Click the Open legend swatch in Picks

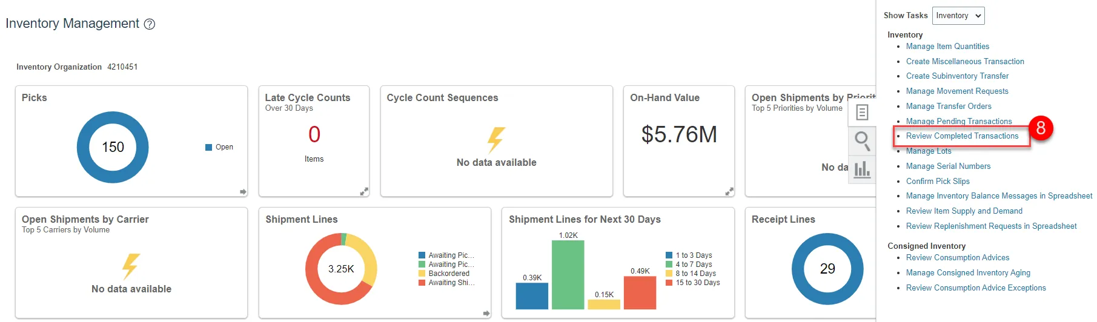pyautogui.click(x=209, y=147)
